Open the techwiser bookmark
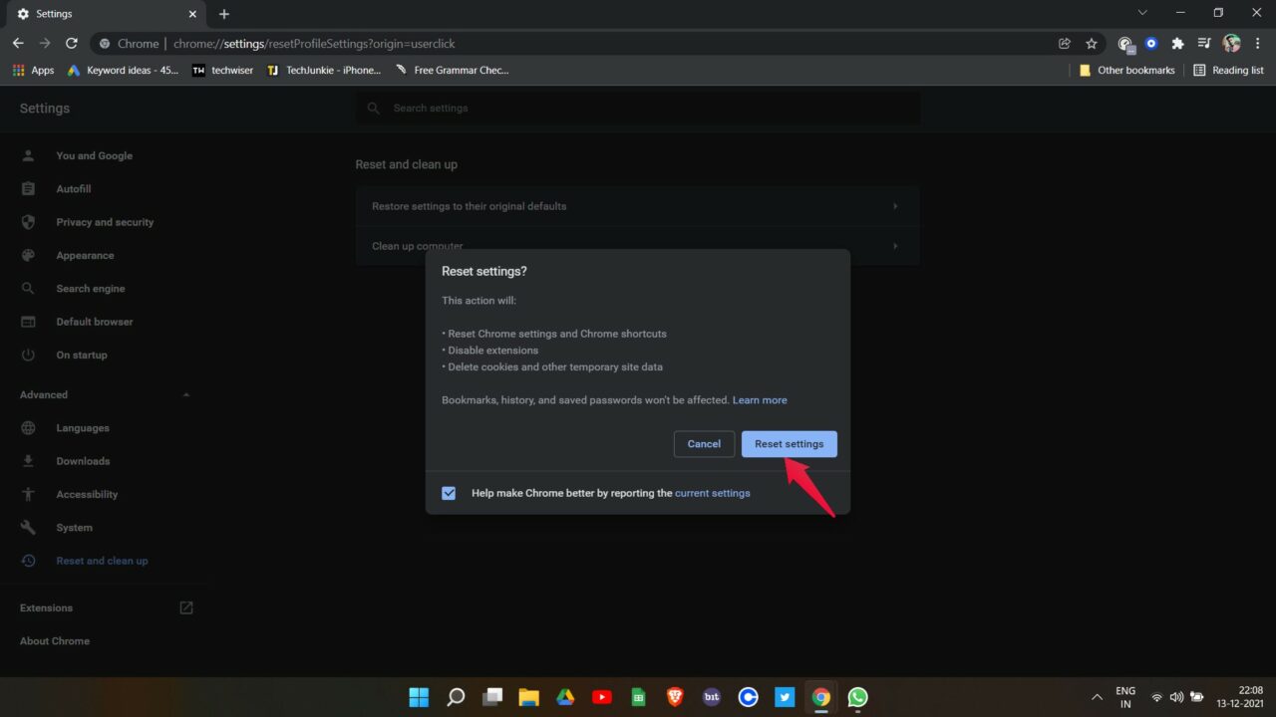 click(223, 71)
